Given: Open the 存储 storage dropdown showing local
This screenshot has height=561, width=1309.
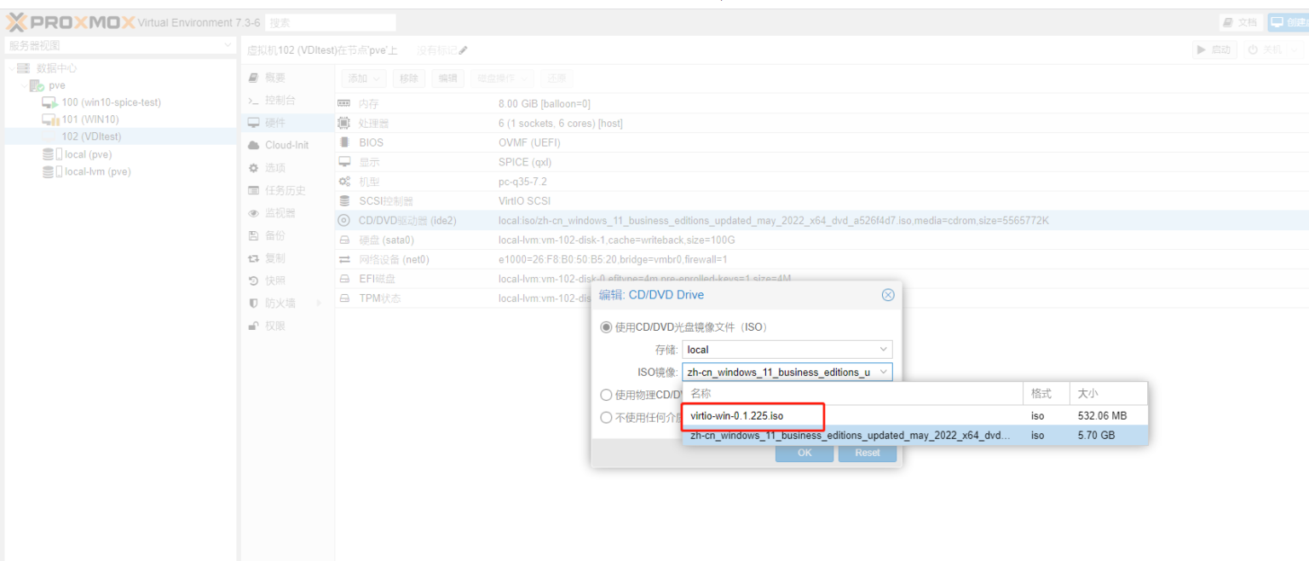Looking at the screenshot, I should point(787,350).
